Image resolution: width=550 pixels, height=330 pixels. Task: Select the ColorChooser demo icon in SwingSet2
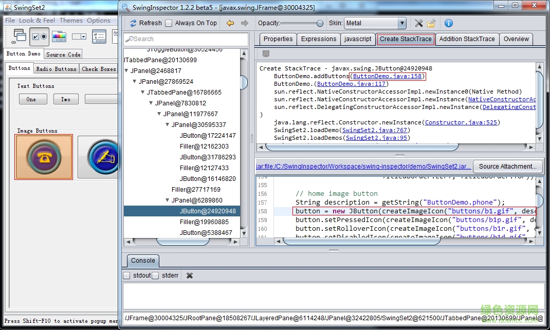(59, 36)
